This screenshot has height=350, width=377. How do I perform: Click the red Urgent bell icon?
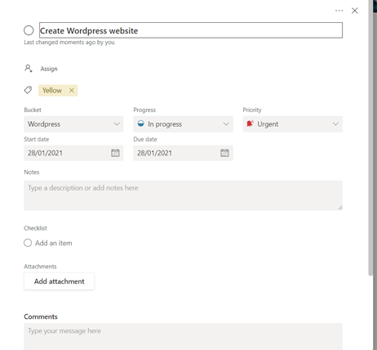click(250, 123)
